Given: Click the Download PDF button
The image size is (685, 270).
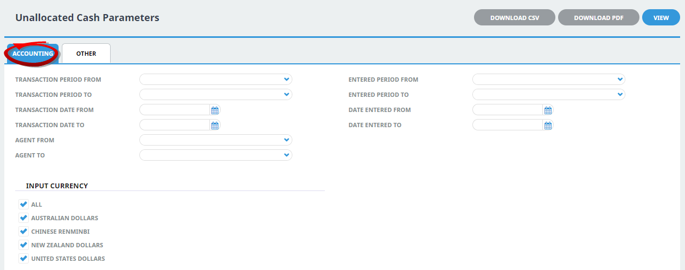Looking at the screenshot, I should pos(598,18).
